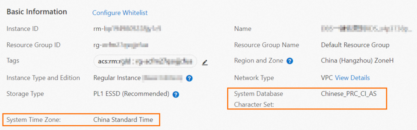417x130 pixels.
Task: Click the Default Resource Group text
Action: (355, 45)
